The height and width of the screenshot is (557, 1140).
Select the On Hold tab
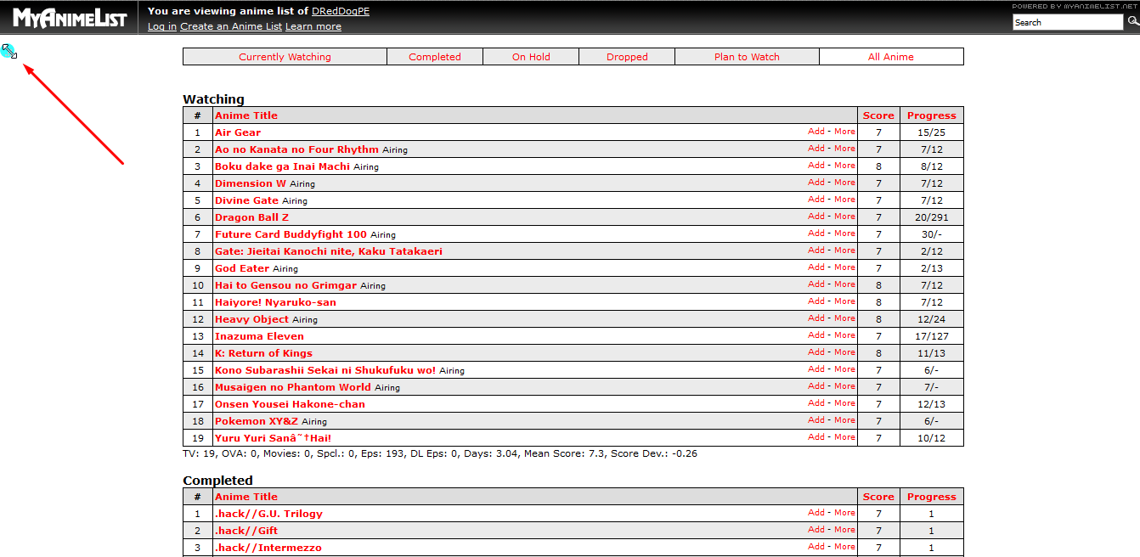coord(531,57)
